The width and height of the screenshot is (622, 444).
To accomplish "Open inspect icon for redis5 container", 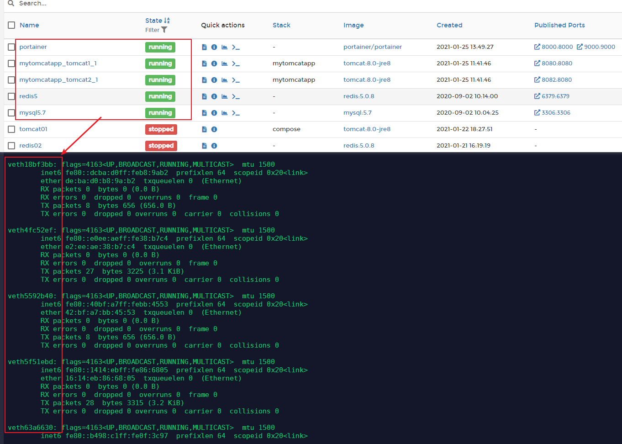I will [x=214, y=96].
